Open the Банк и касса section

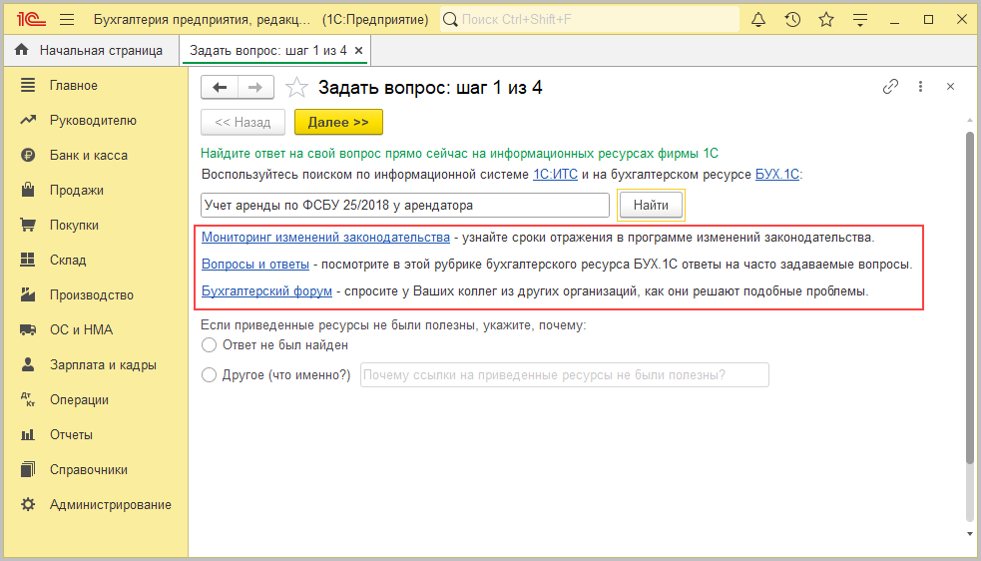point(88,155)
